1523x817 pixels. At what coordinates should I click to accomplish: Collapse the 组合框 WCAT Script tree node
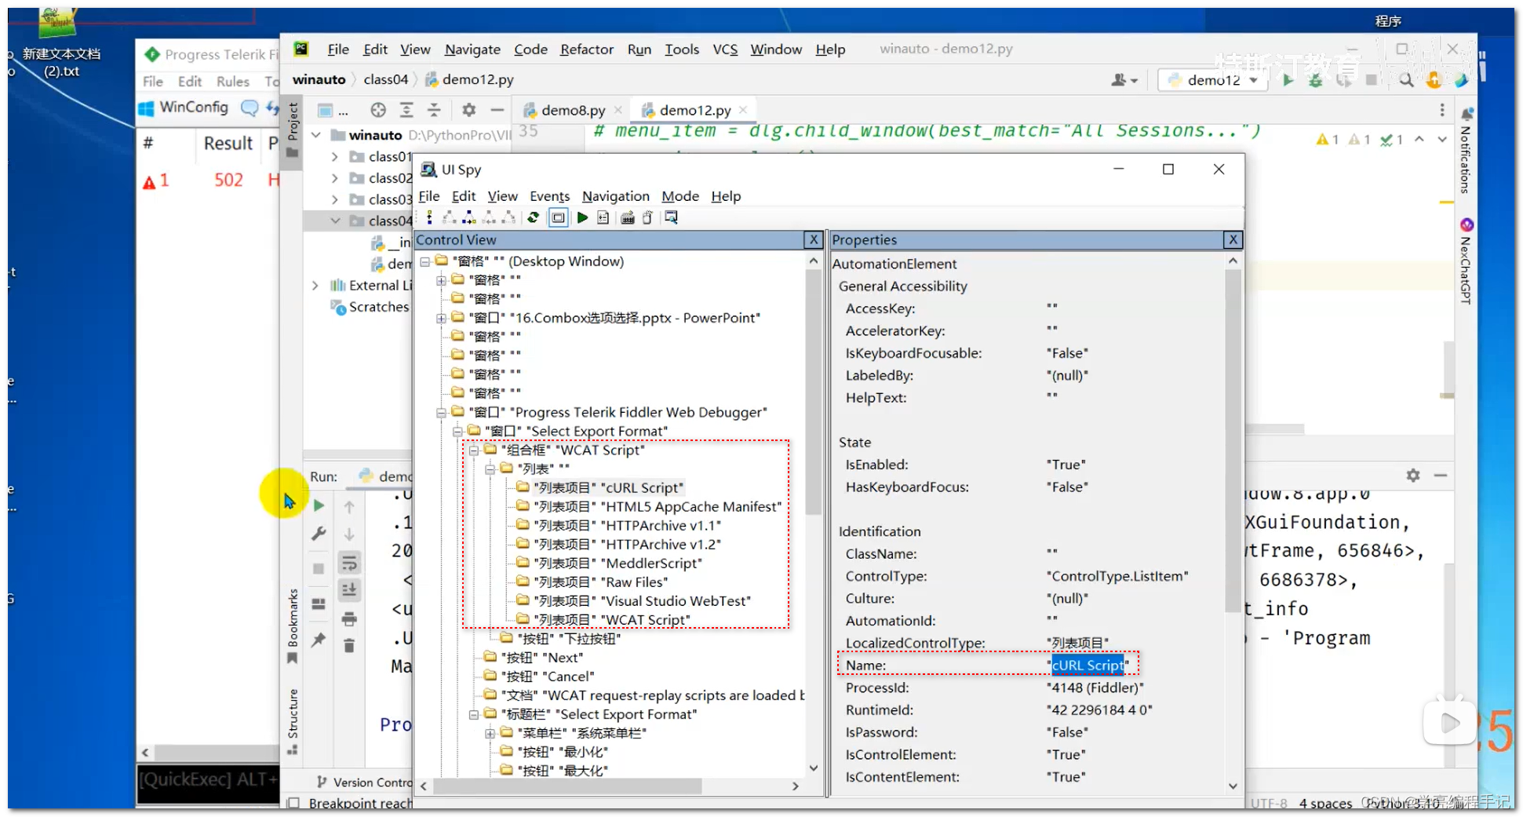point(473,450)
